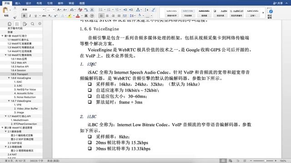Click the zoom in plus button
The image size is (291, 163).
pos(276,161)
